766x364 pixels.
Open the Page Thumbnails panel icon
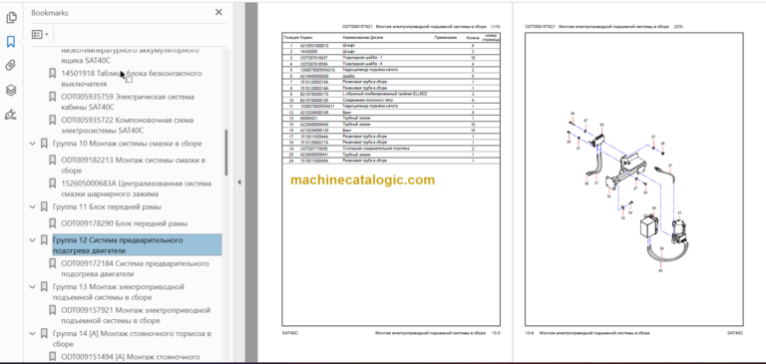tap(11, 18)
